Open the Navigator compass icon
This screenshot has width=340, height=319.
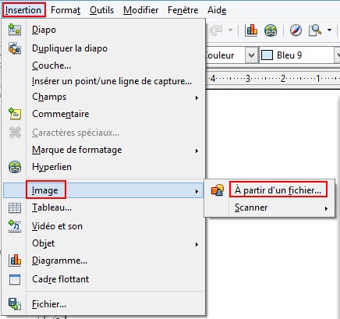coord(296,30)
